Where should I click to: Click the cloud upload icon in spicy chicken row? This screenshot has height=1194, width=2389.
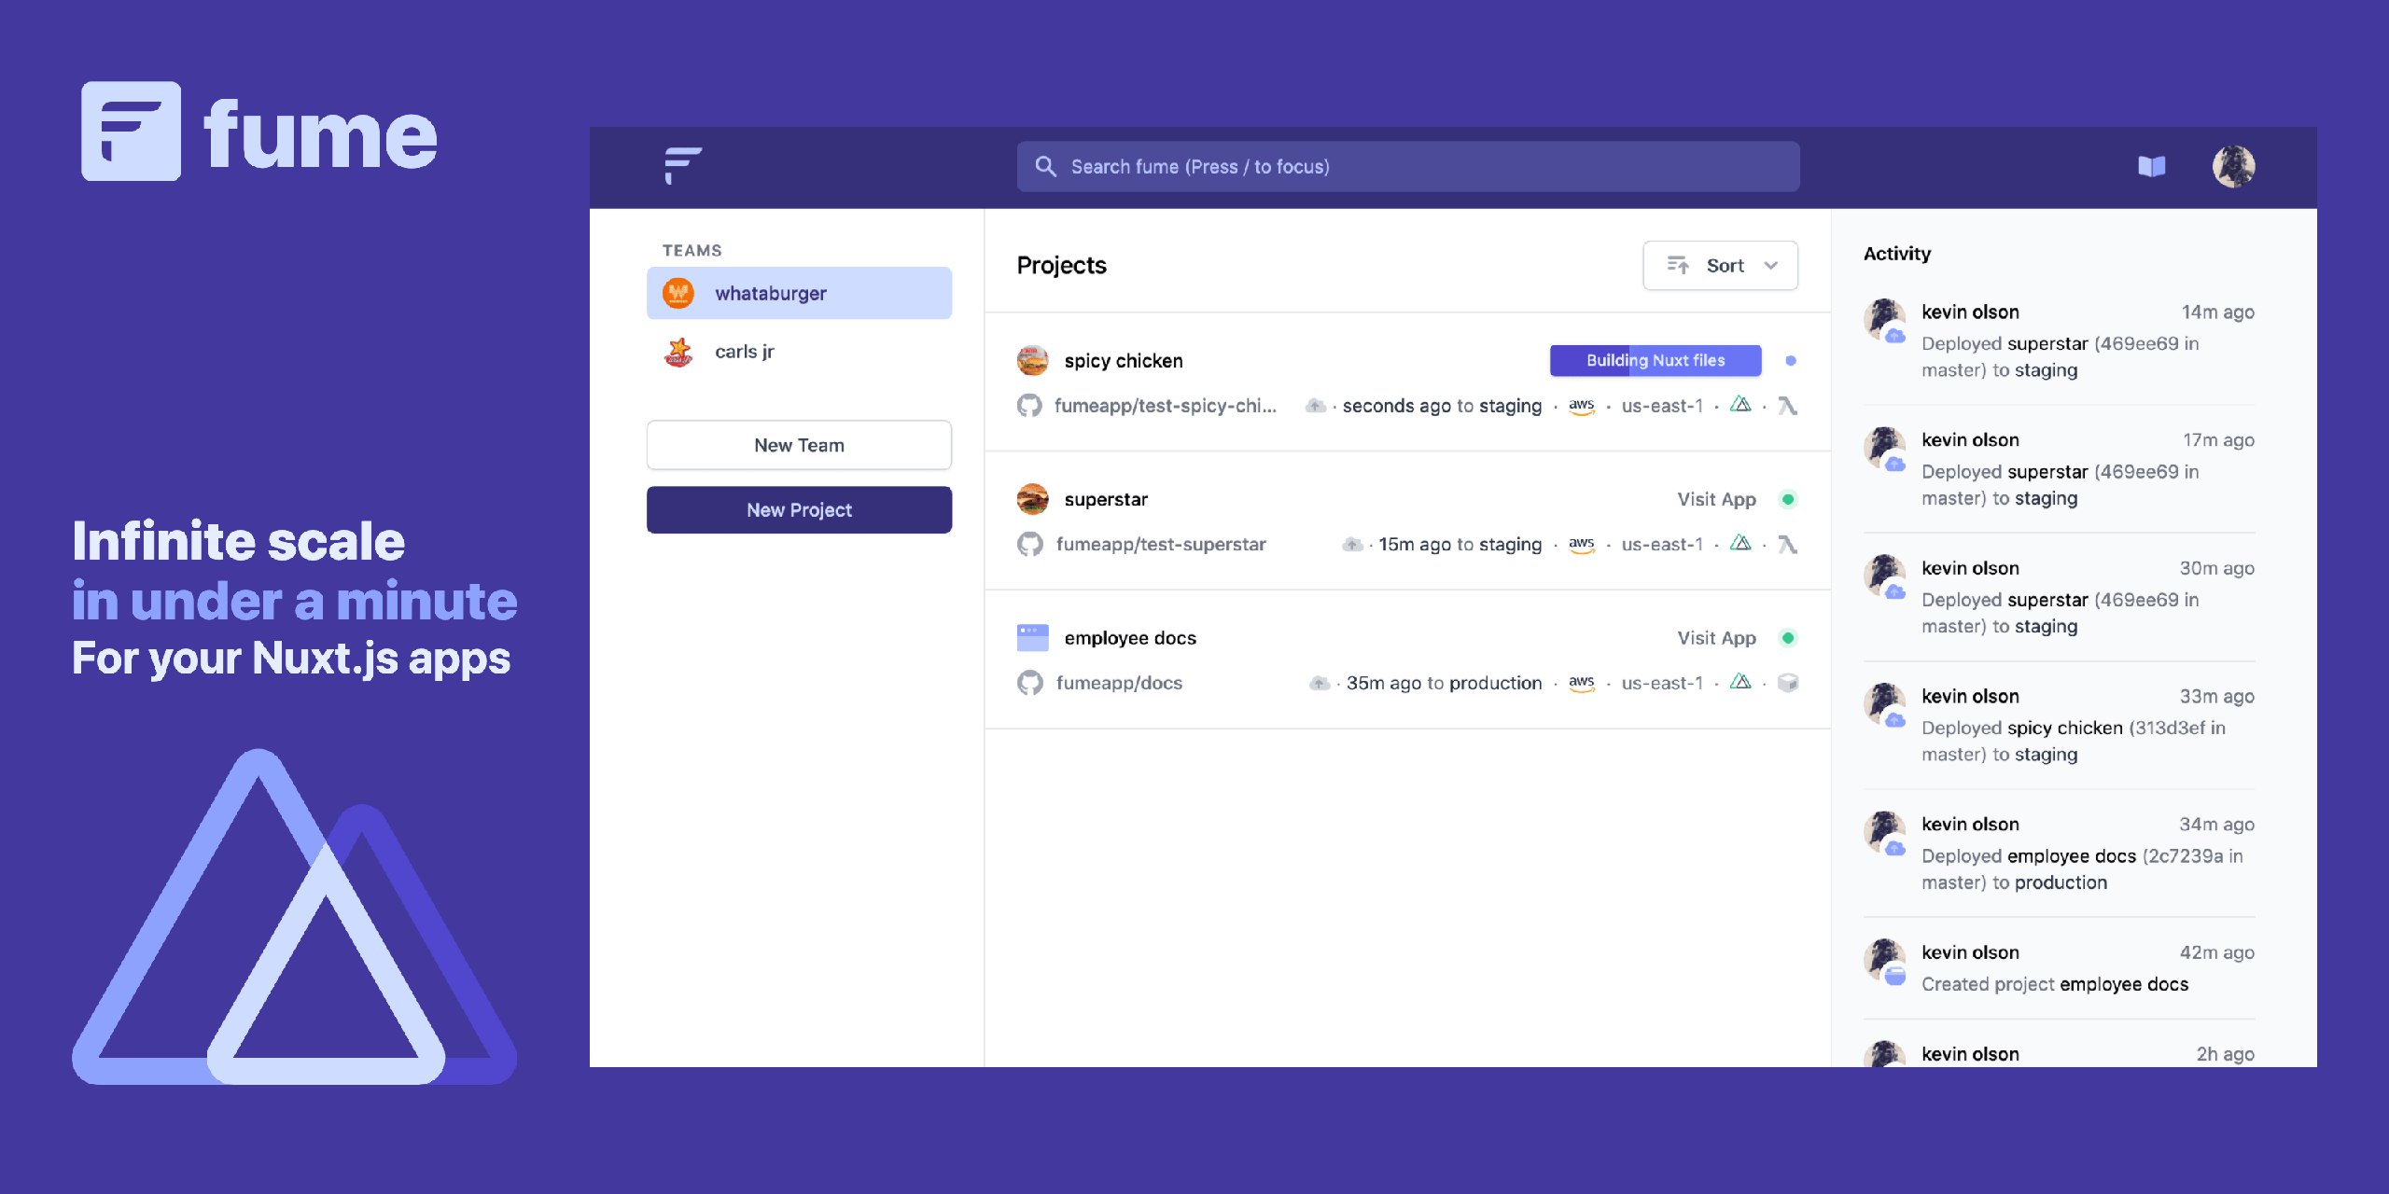pos(1315,406)
